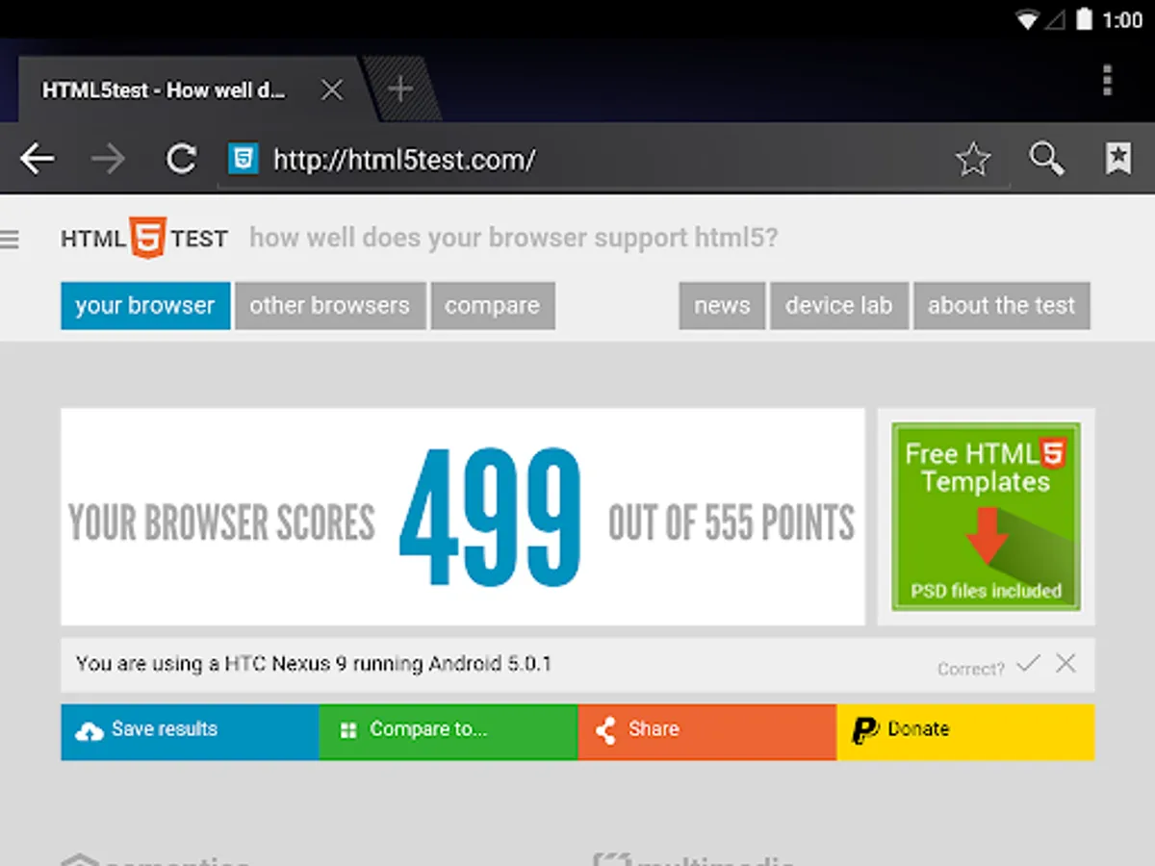Click the HTML5 shield logo in address bar
Viewport: 1155px width, 866px height.
pyautogui.click(x=242, y=159)
